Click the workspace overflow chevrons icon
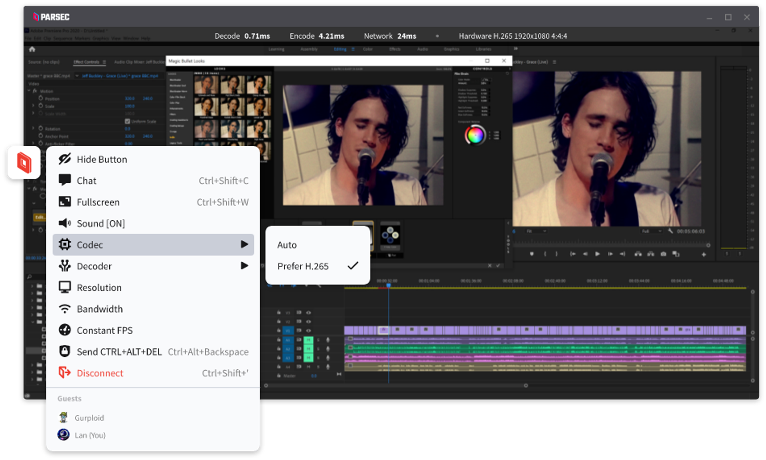 (x=515, y=49)
